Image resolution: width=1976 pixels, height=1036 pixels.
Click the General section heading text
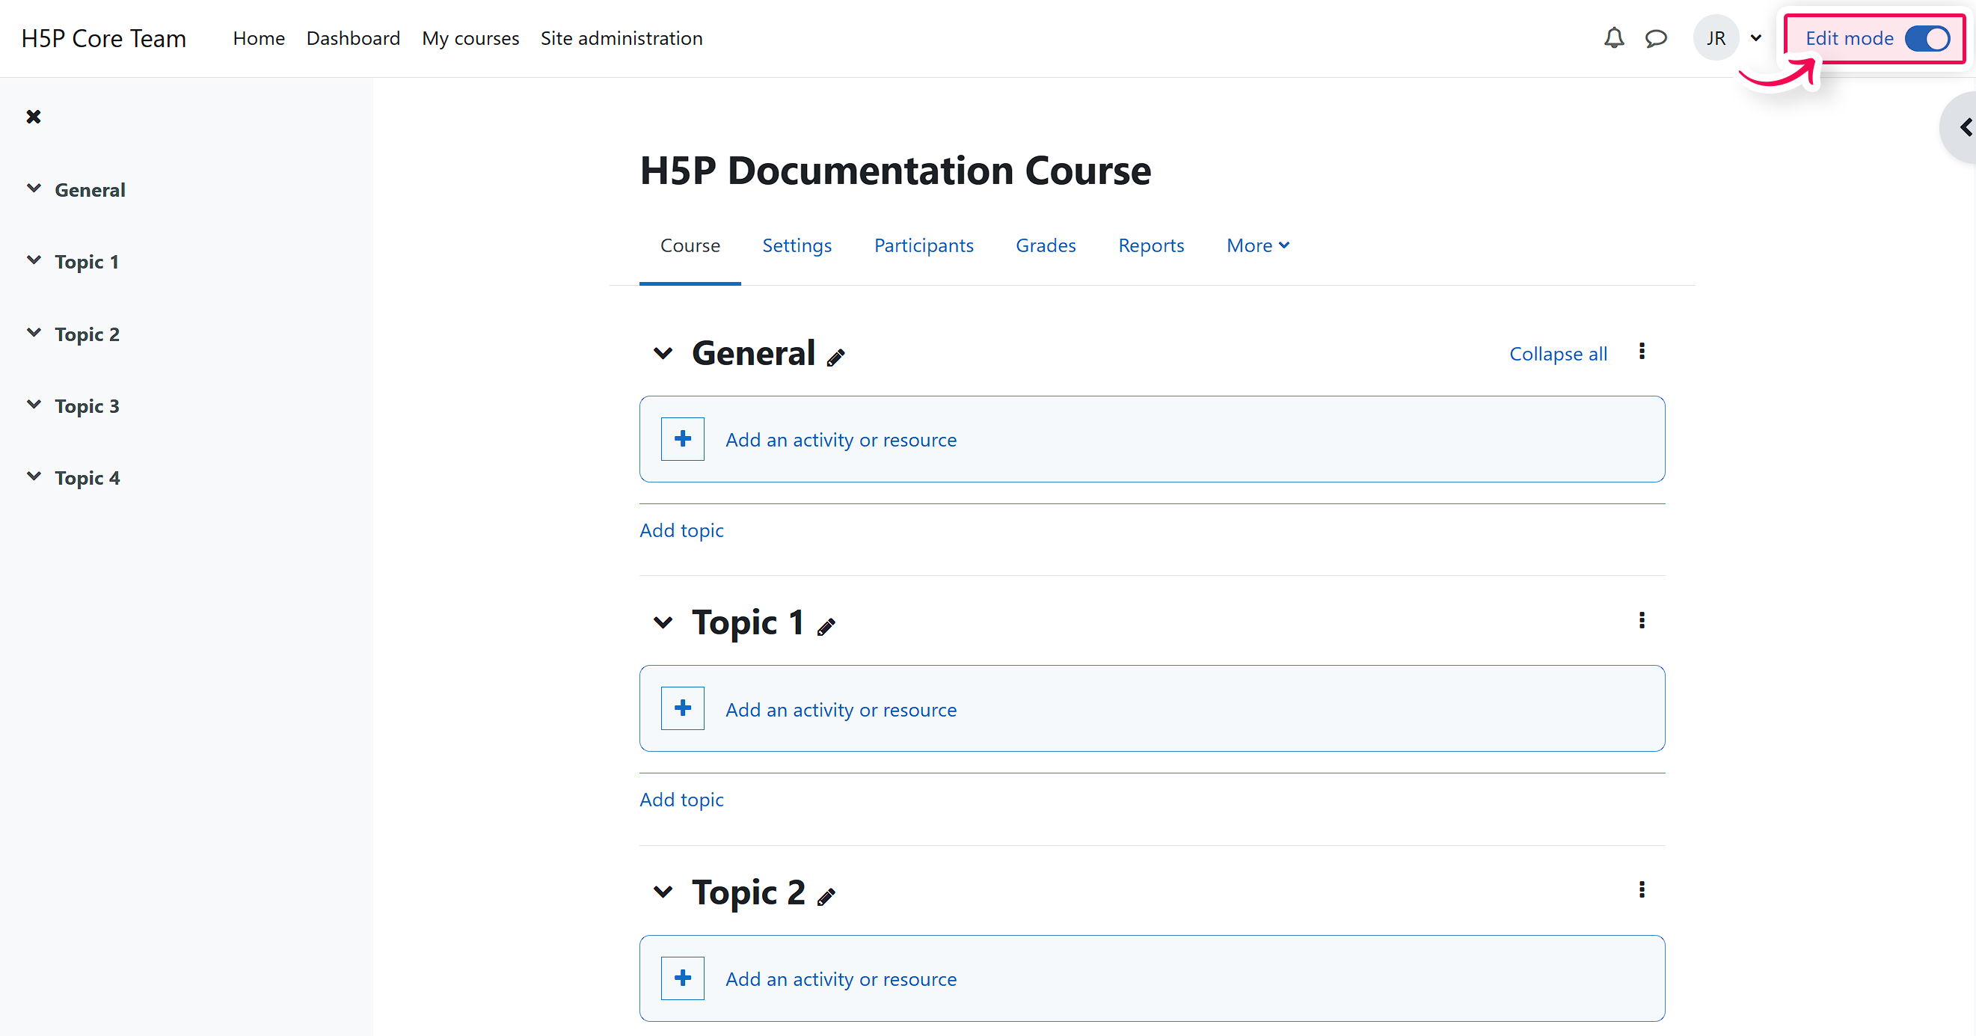click(753, 353)
